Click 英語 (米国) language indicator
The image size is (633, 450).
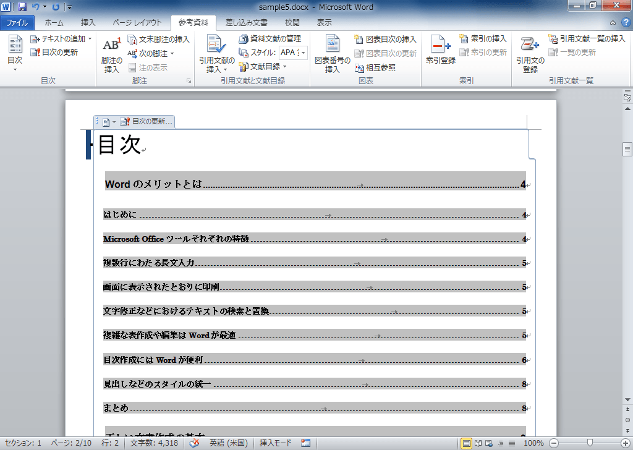pyautogui.click(x=229, y=443)
